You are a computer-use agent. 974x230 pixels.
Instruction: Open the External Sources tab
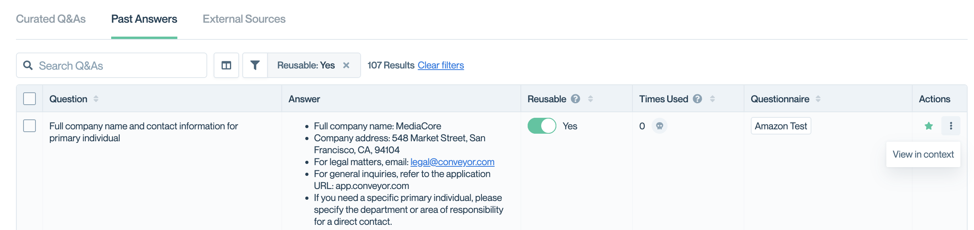coord(244,19)
